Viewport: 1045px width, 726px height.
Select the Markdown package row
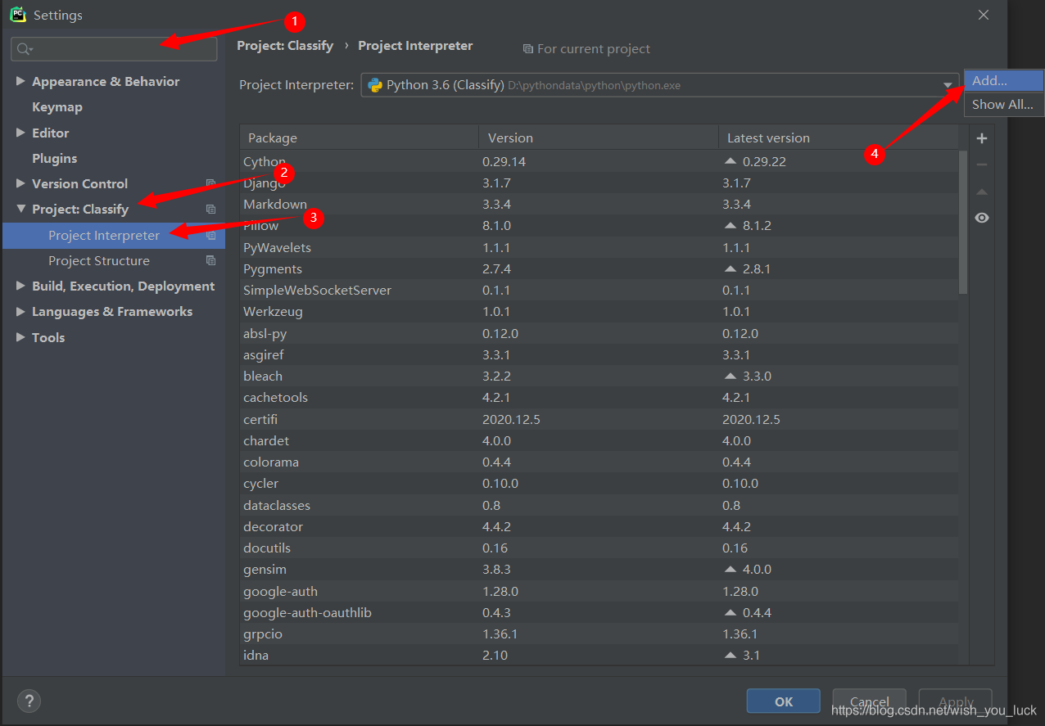click(599, 204)
